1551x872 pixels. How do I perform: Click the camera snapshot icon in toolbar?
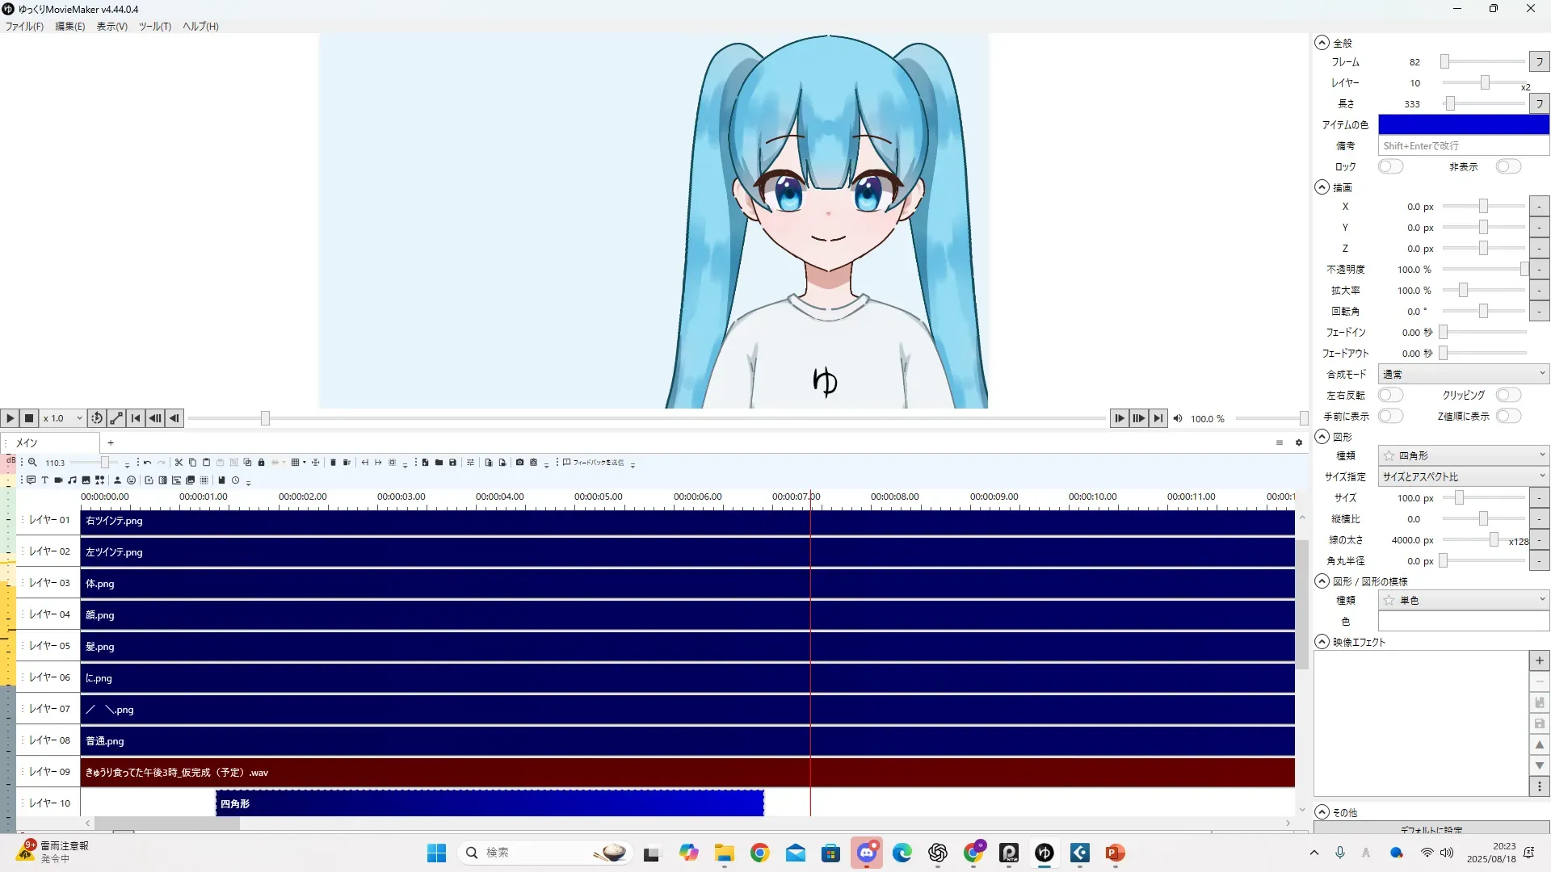[x=519, y=463]
